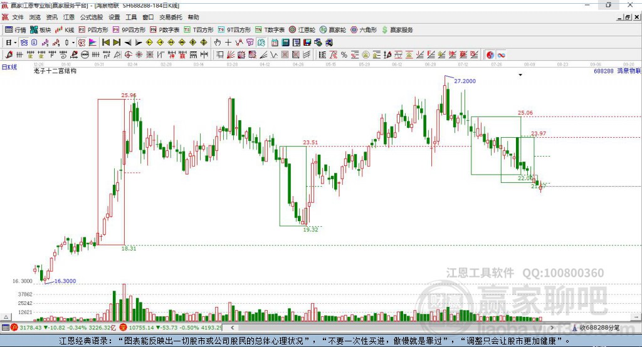Click the horizontal scrollbar's right arrow
The width and height of the screenshot is (642, 347).
pos(552,328)
